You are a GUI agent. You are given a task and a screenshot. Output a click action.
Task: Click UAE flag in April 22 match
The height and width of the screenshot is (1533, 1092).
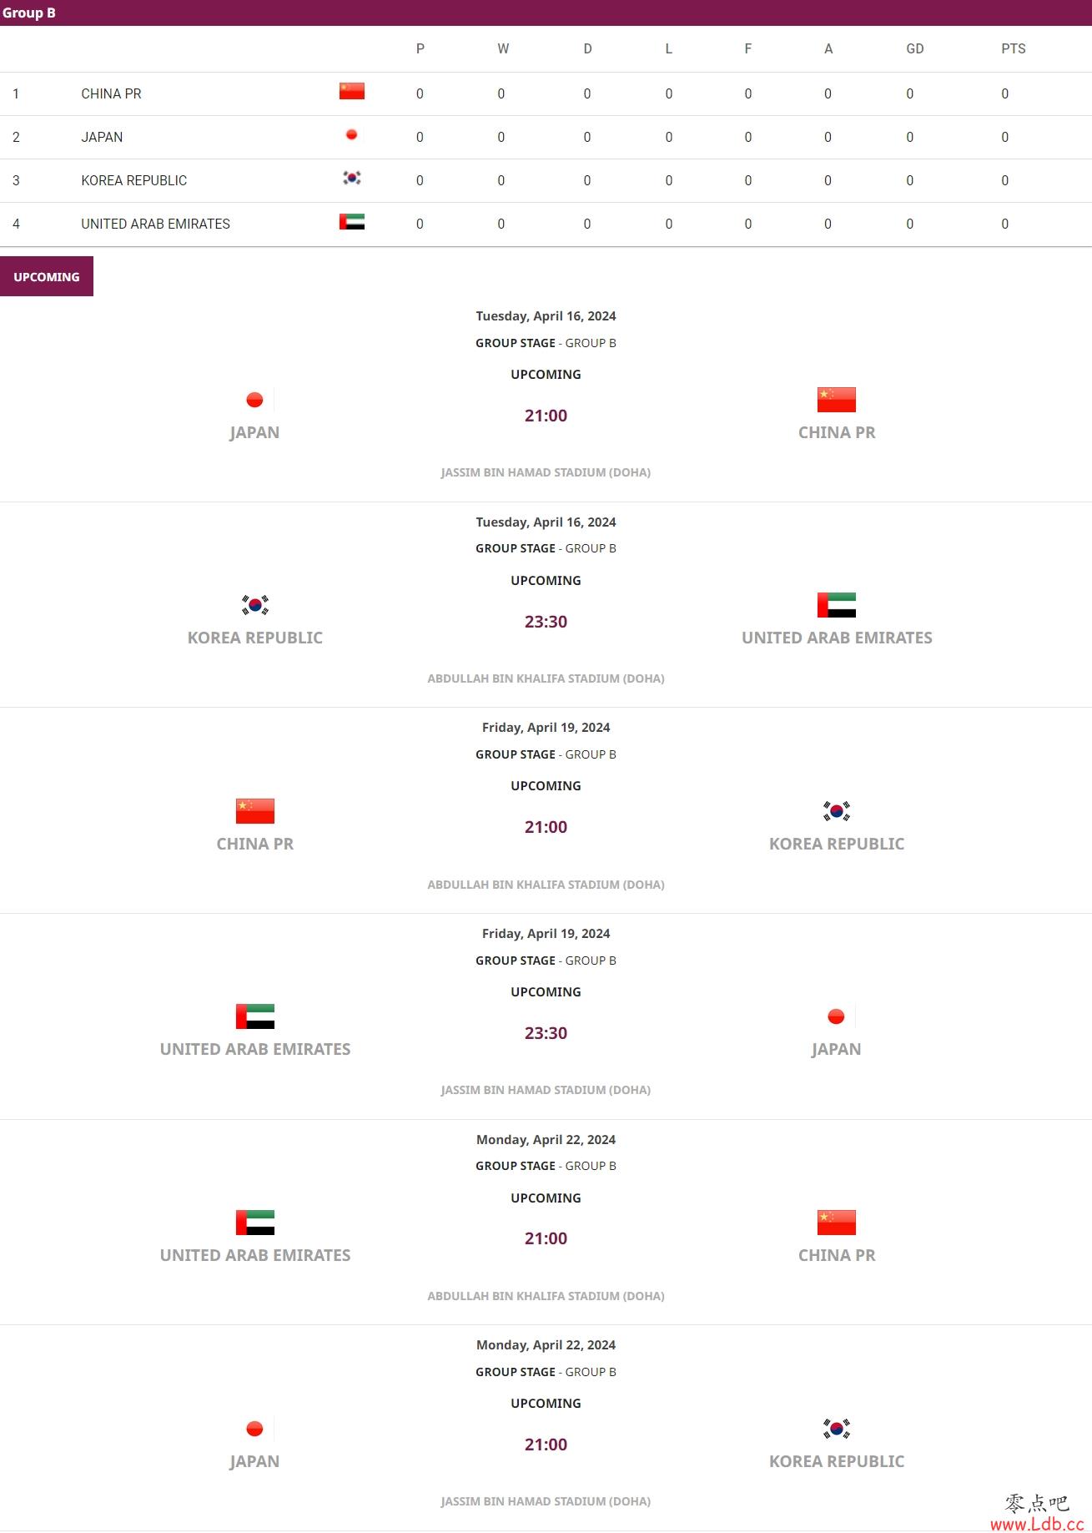pyautogui.click(x=254, y=1223)
